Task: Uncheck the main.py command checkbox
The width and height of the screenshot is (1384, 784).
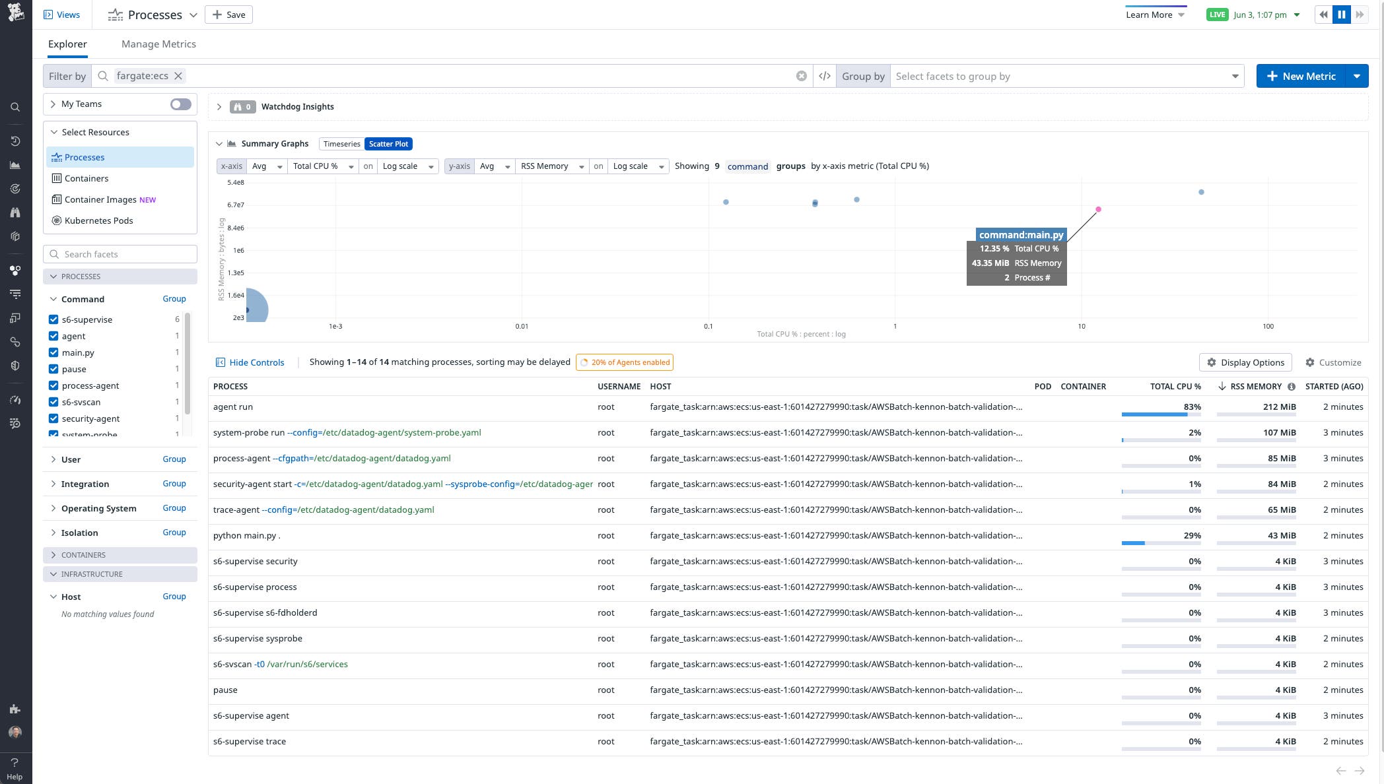Action: (53, 352)
